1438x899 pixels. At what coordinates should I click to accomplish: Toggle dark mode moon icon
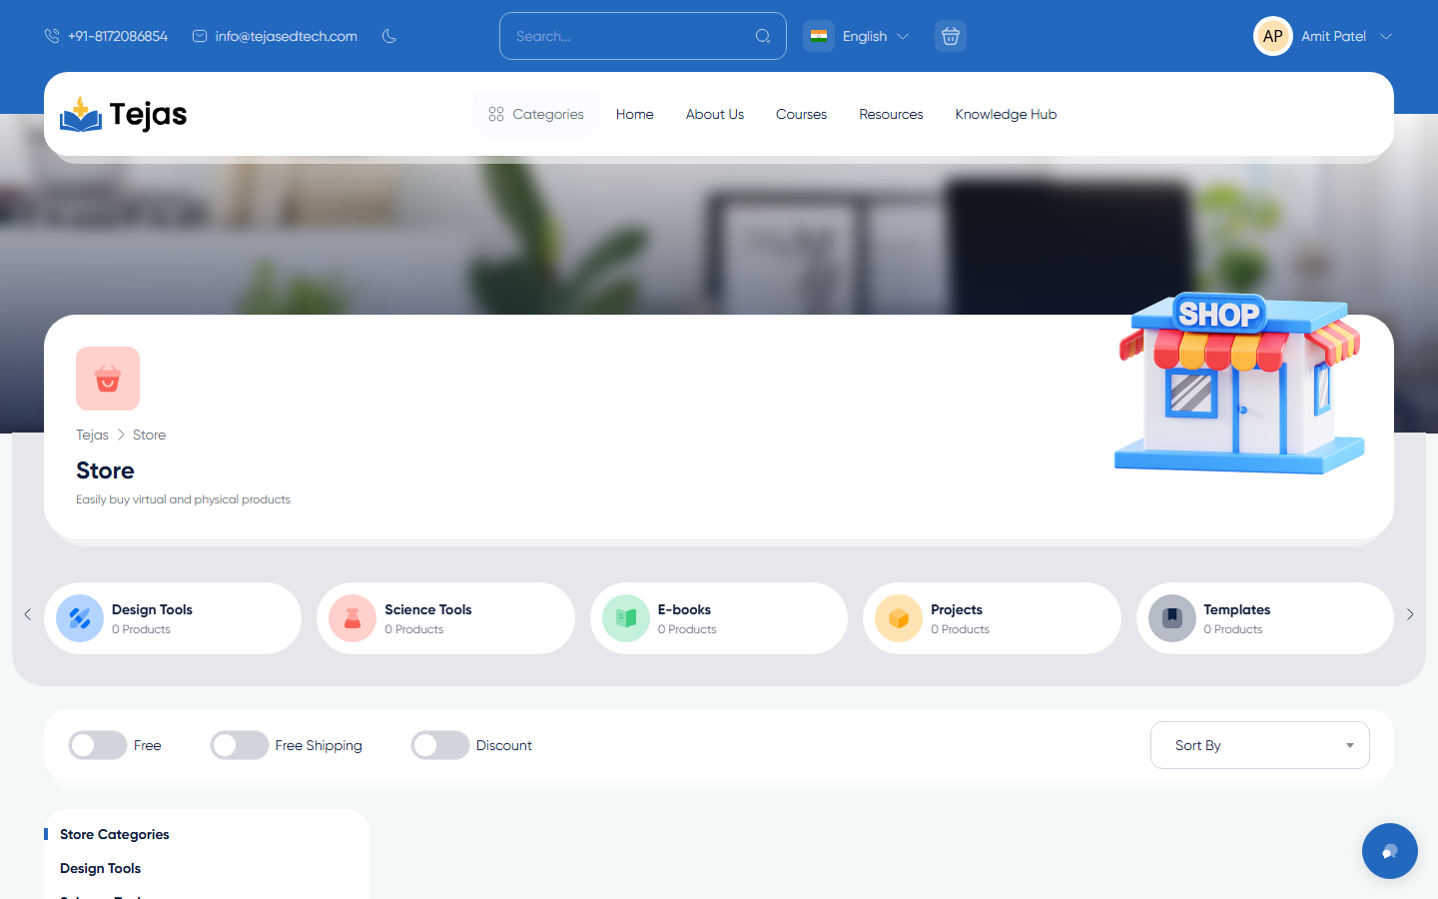[389, 36]
